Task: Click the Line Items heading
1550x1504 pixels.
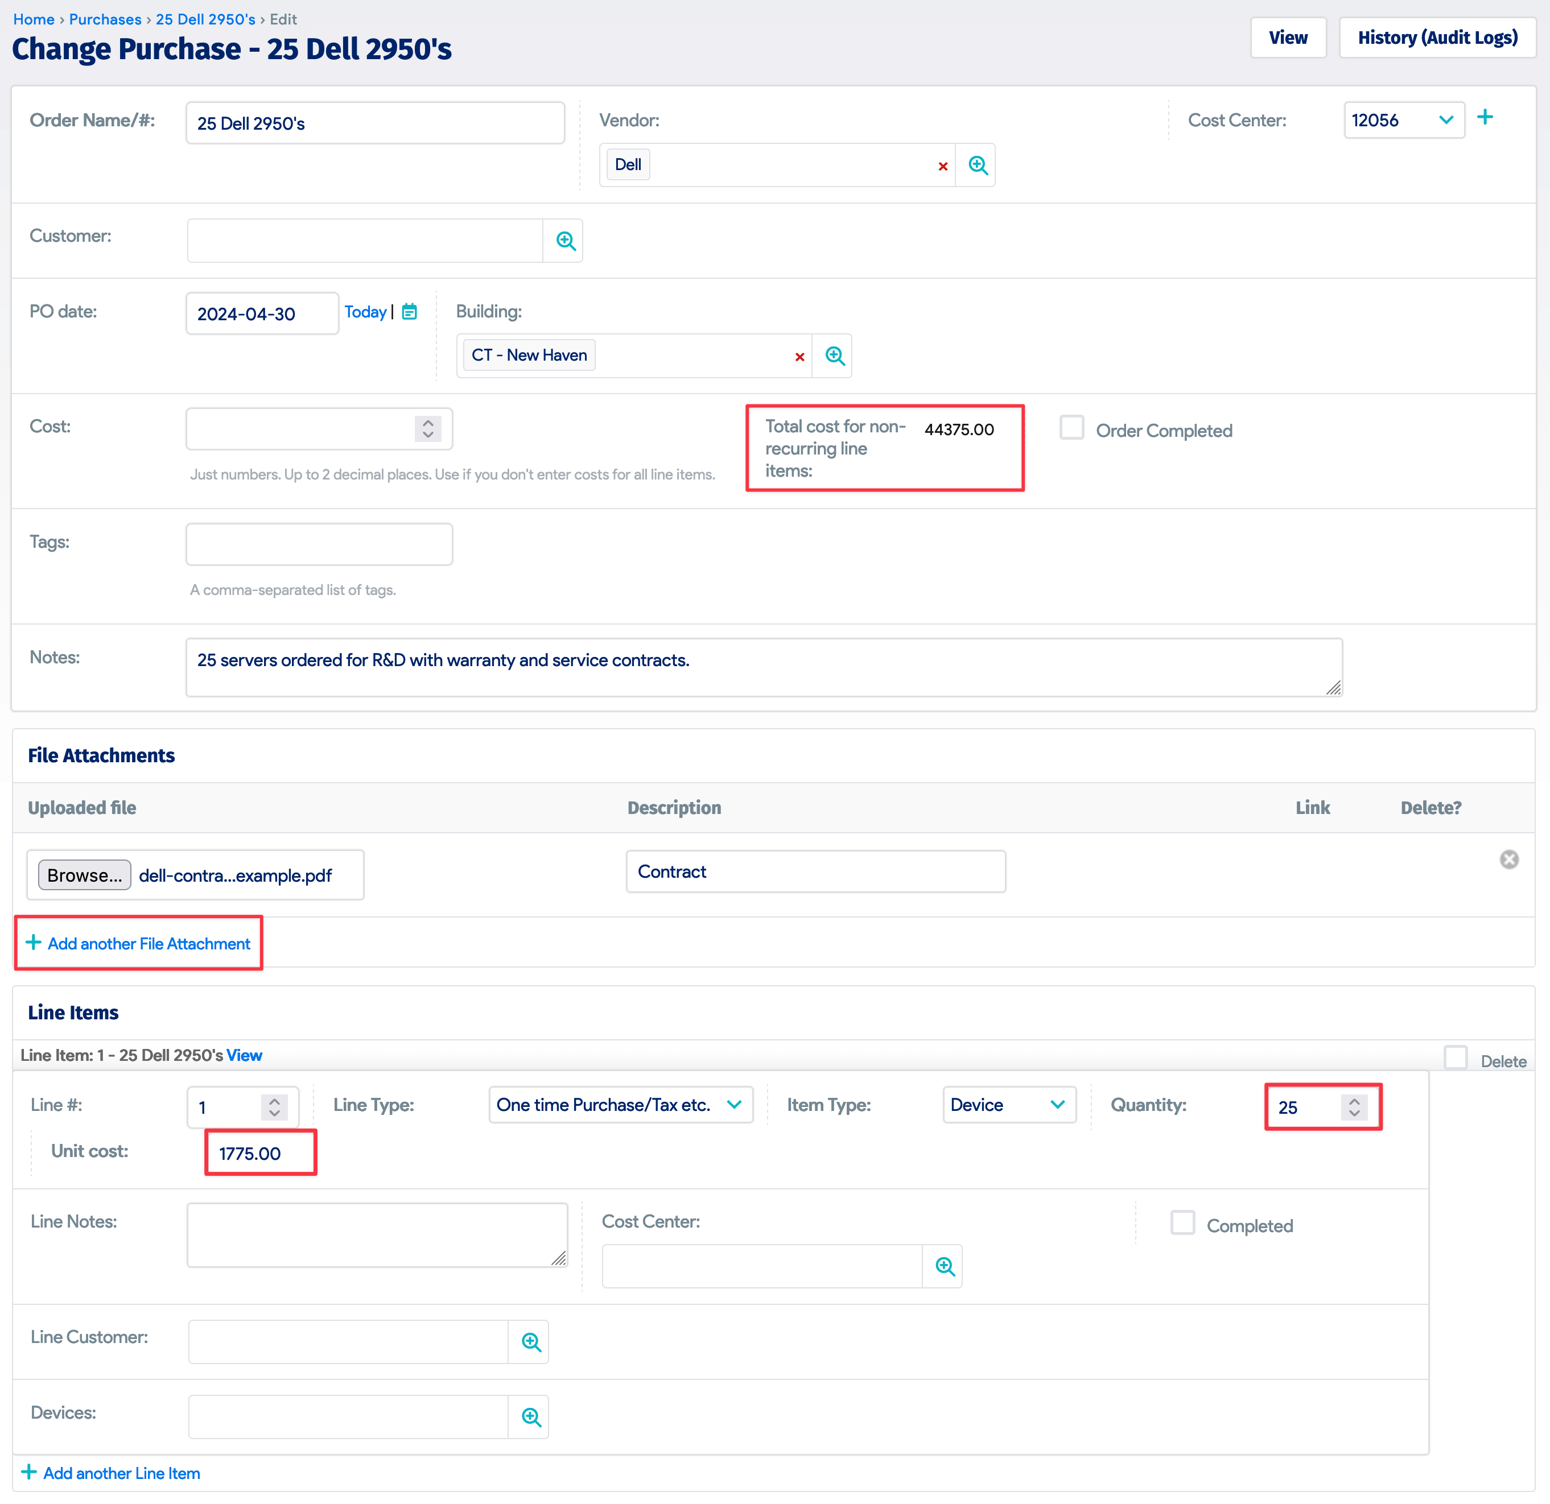Action: pos(73,1013)
